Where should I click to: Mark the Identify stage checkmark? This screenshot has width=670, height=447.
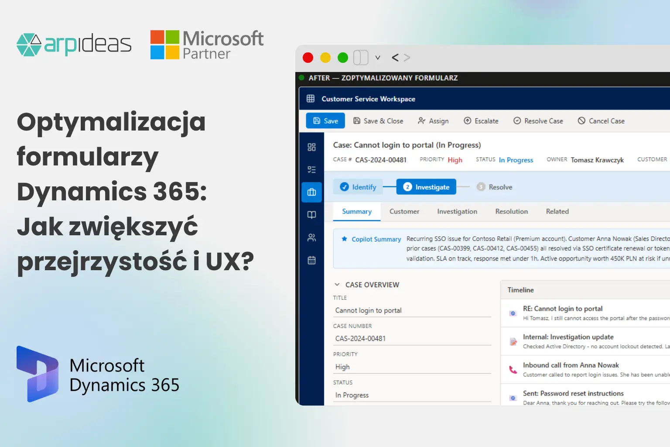click(x=344, y=186)
